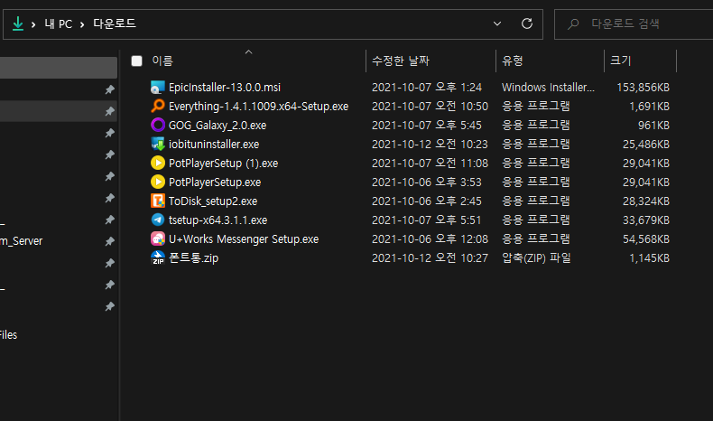This screenshot has width=713, height=421.
Task: Select file name 폰트통.zip
Action: 193,258
